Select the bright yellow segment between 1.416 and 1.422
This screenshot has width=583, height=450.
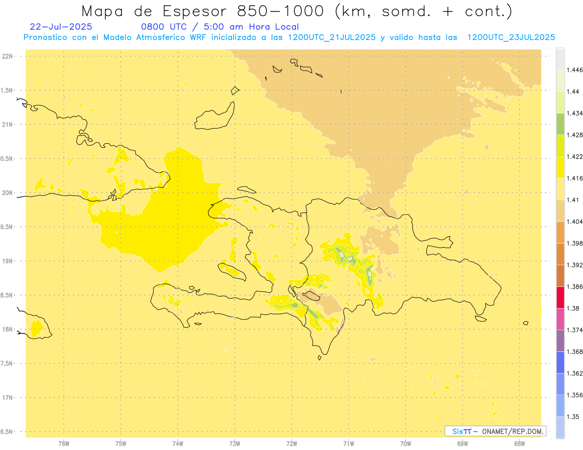point(560,167)
